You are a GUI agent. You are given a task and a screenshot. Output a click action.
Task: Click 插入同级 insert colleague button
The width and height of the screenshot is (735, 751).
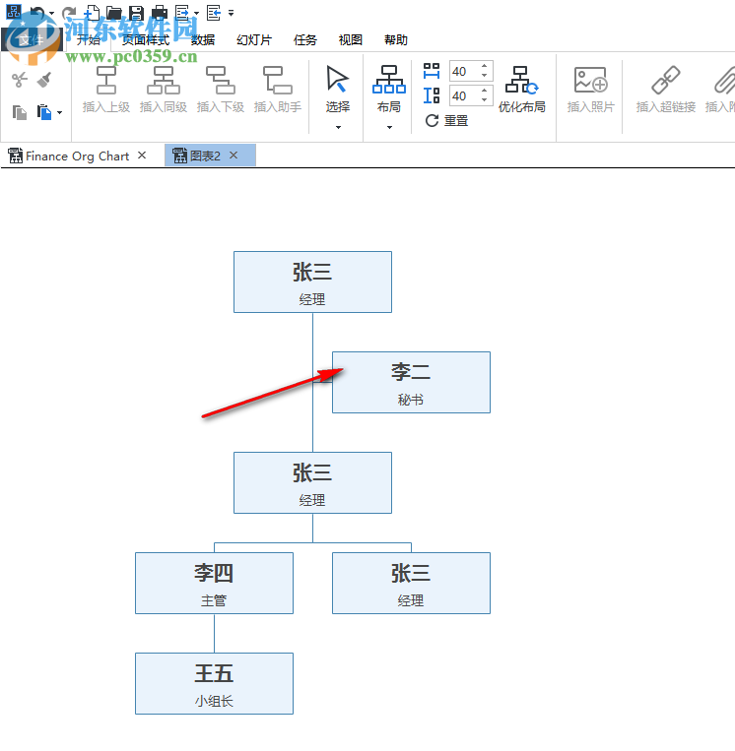click(x=163, y=90)
